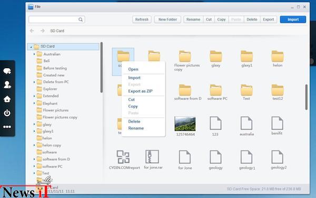The width and height of the screenshot is (316, 198).
Task: Open the 125746464 image thumbnail
Action: [x=185, y=124]
